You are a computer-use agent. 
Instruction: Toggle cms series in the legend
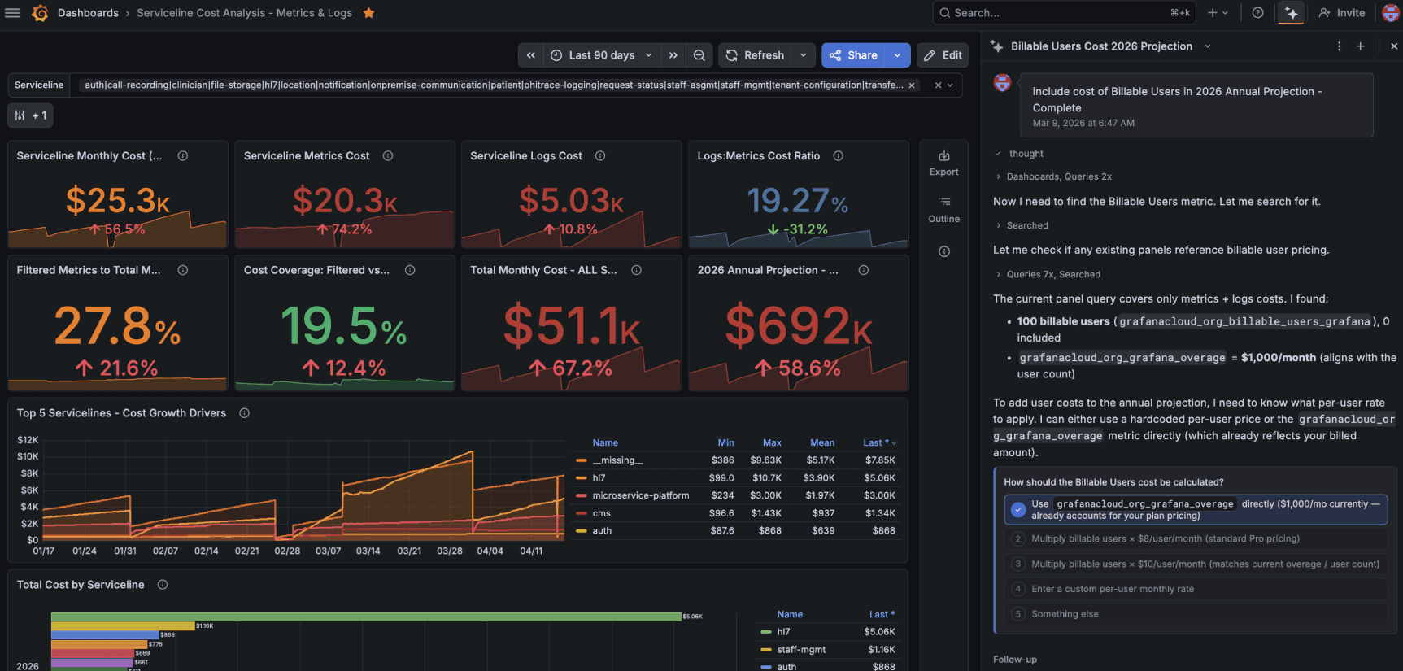point(601,513)
